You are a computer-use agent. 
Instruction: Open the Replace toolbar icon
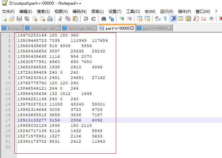coord(111,19)
